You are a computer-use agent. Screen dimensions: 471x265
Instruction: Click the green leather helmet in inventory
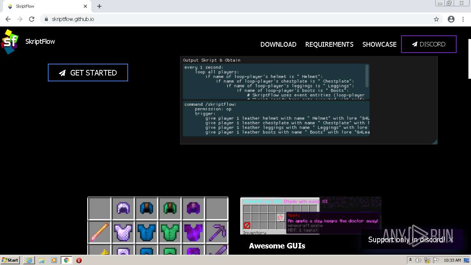pos(170,208)
